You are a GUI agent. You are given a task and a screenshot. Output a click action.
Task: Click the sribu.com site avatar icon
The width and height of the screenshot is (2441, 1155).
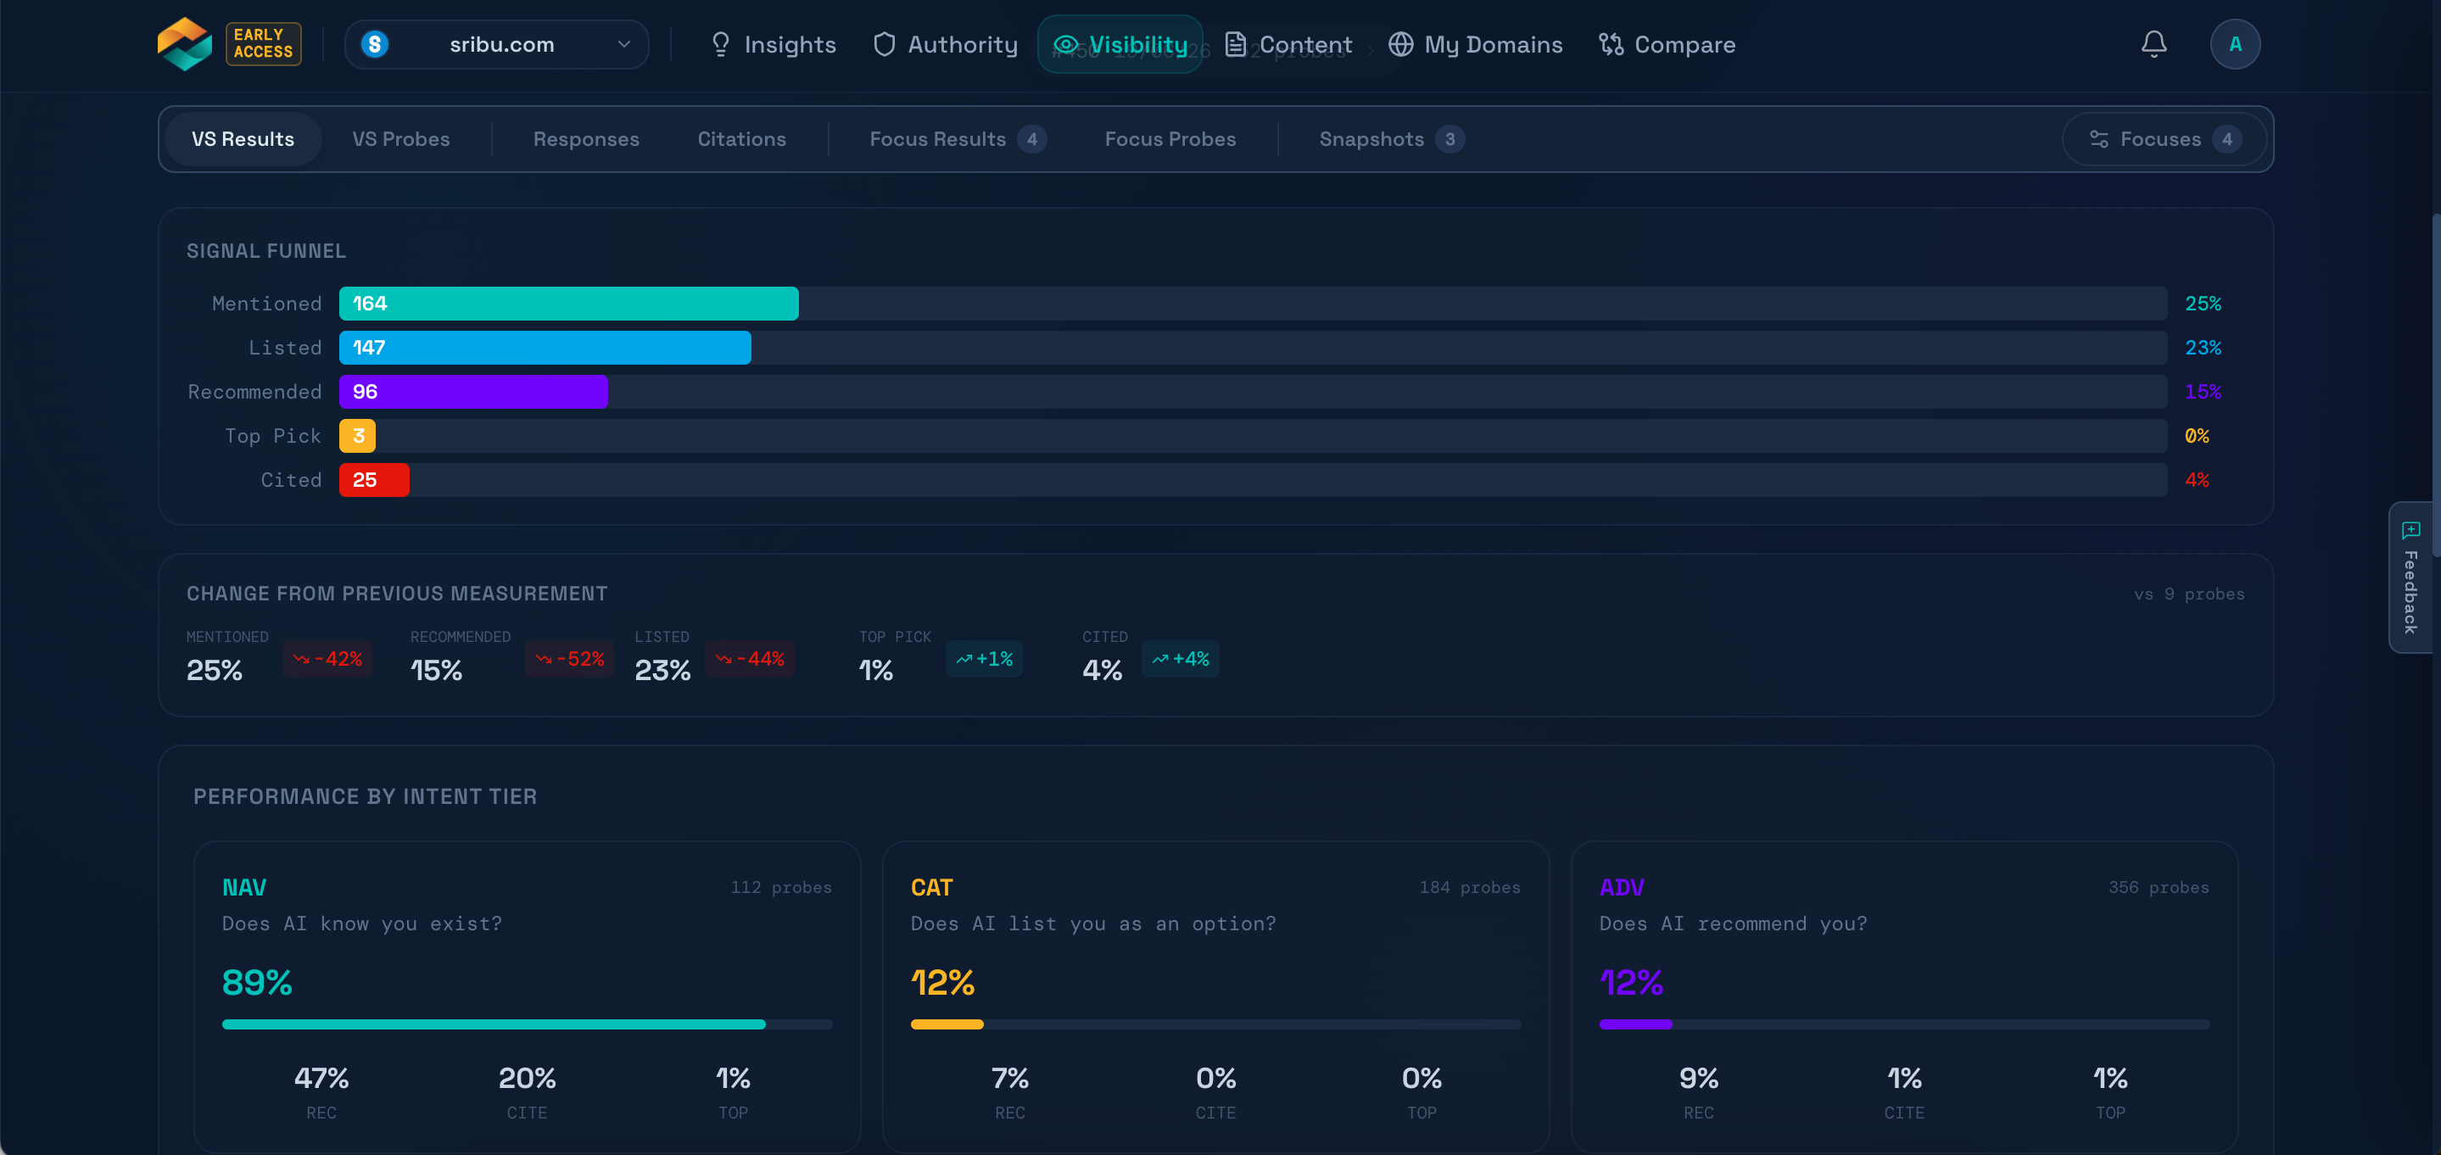click(375, 45)
